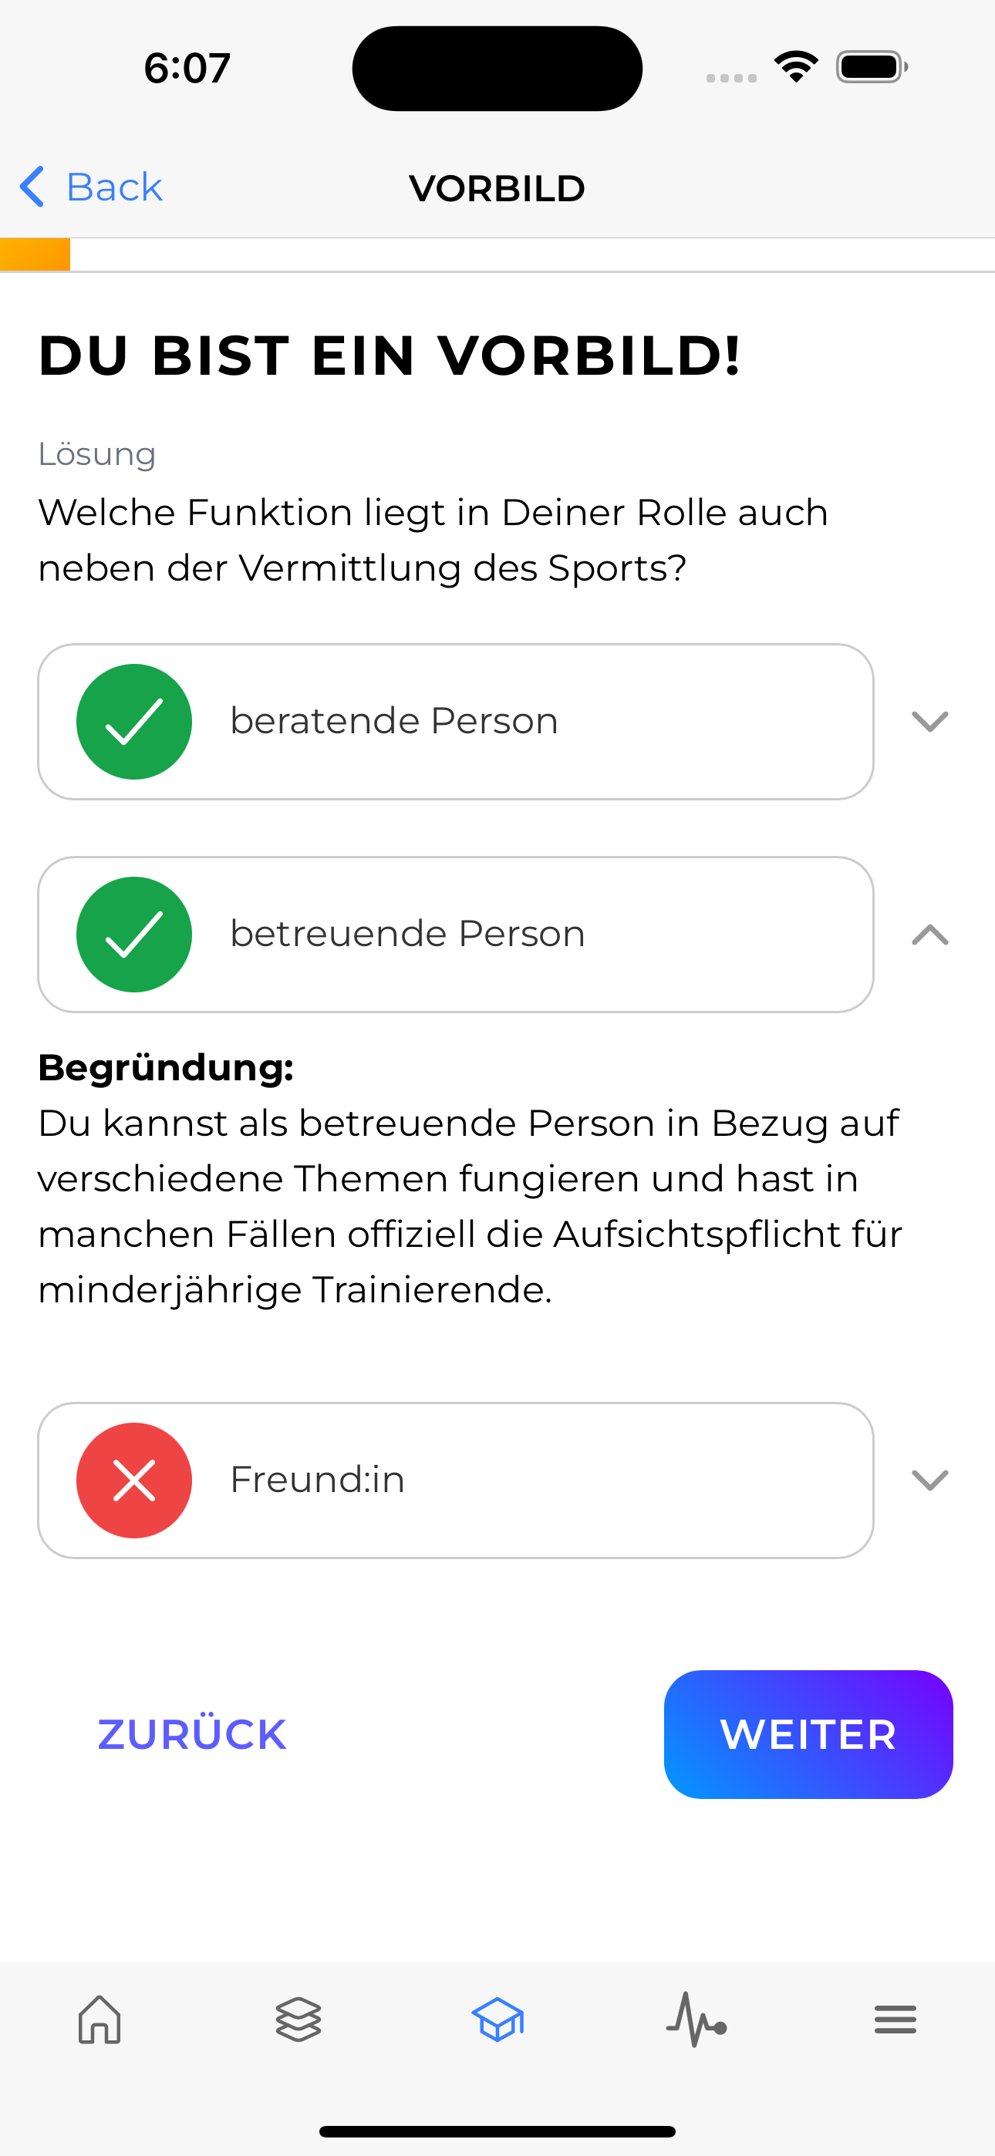The height and width of the screenshot is (2156, 995).
Task: Toggle red X mark for Freund:in
Action: [134, 1480]
